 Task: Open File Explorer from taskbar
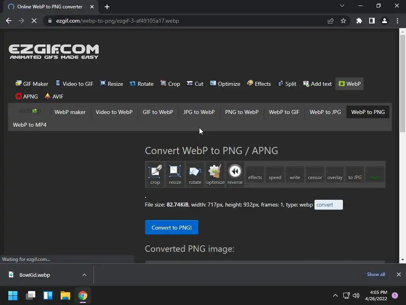(x=65, y=295)
